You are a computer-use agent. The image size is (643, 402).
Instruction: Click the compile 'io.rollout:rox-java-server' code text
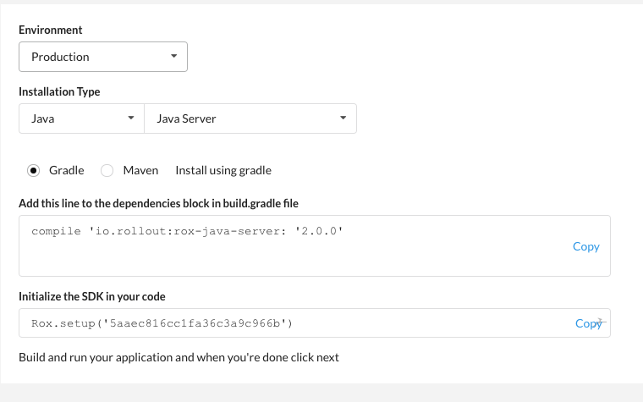coord(187,231)
